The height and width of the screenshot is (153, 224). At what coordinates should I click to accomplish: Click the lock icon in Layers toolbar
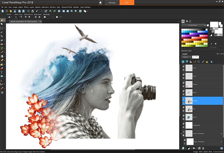(x=207, y=61)
